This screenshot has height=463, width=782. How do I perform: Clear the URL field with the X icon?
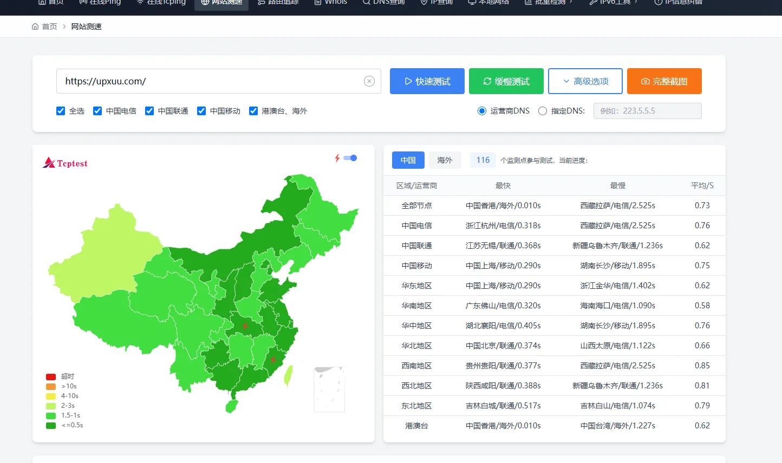click(369, 81)
